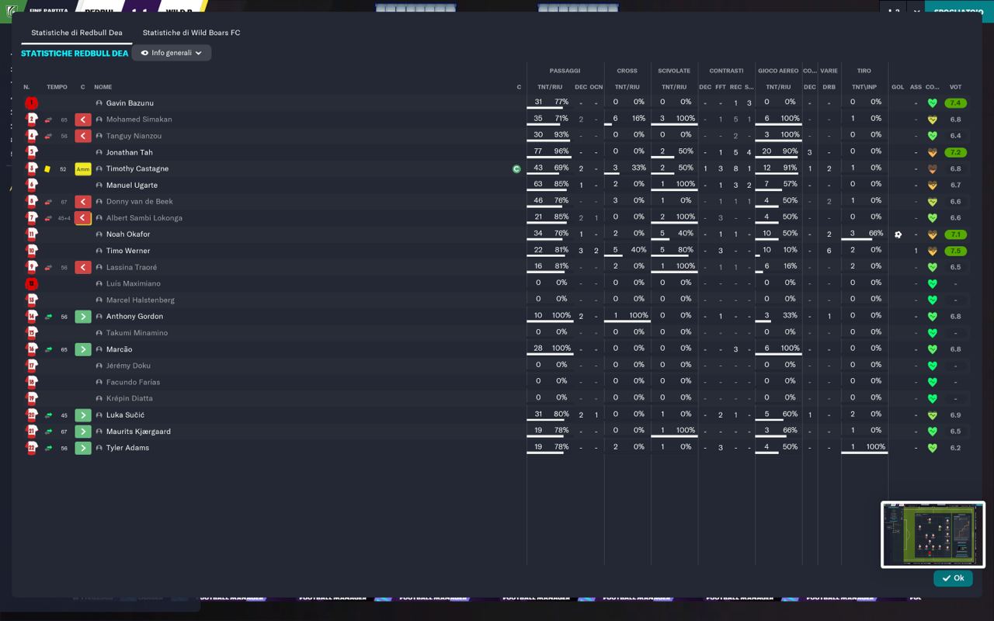This screenshot has width=994, height=621.
Task: Click the green substituted-on arrow for Tyler Adams
Action: [x=82, y=448]
